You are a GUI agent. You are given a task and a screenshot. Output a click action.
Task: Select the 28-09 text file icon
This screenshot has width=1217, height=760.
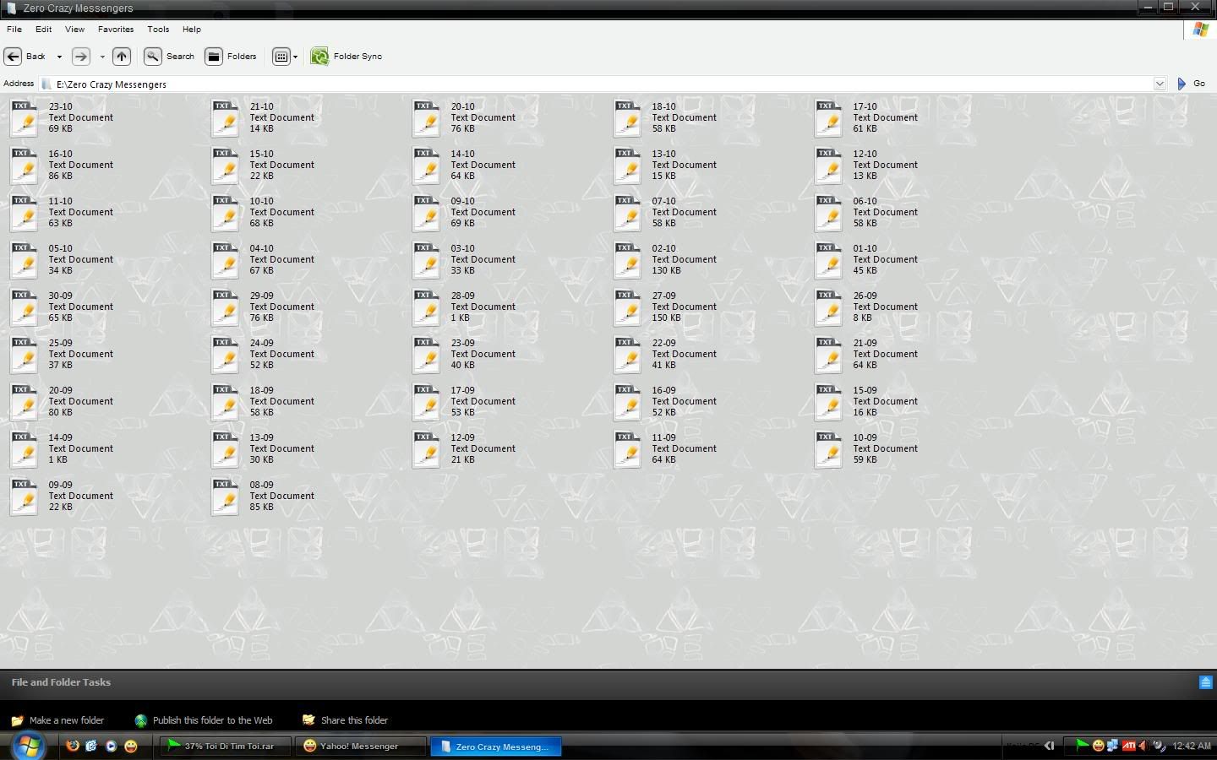(426, 307)
